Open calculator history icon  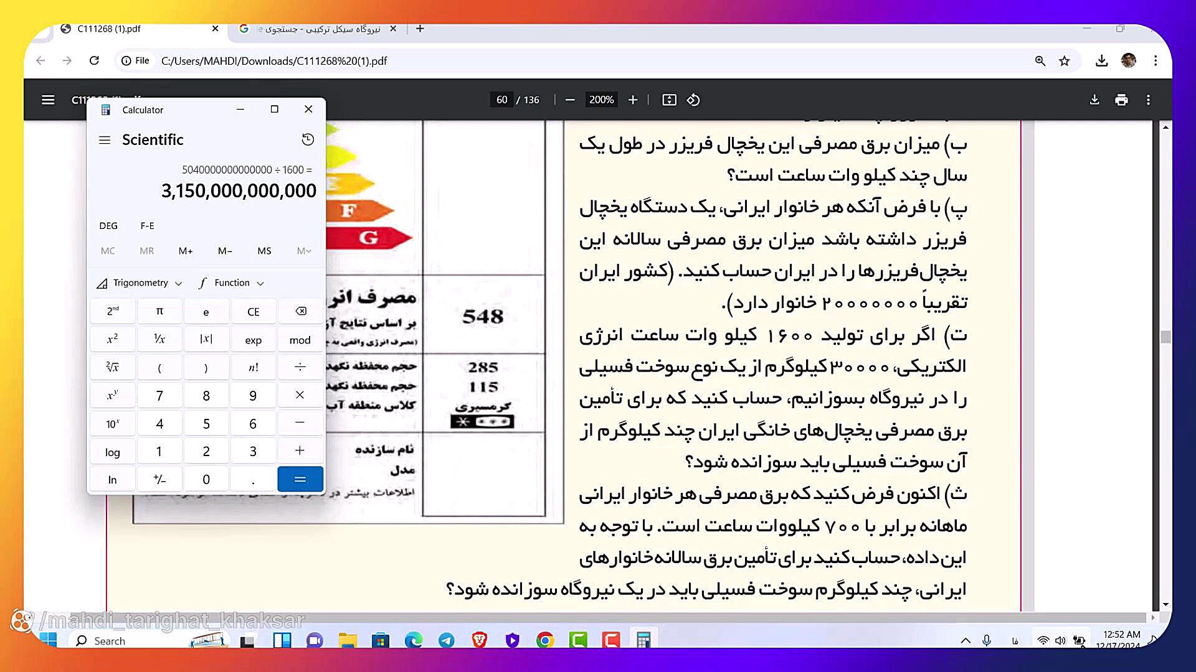pyautogui.click(x=308, y=139)
